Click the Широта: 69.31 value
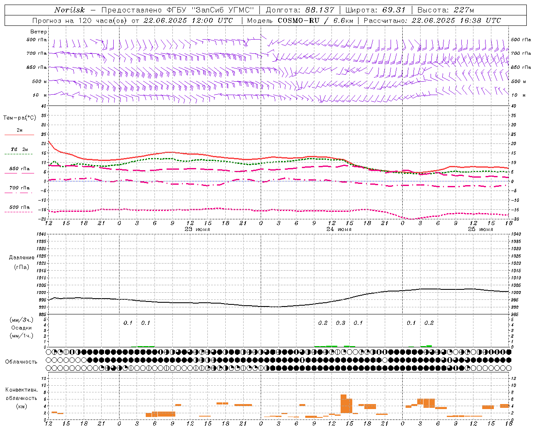 [x=375, y=10]
